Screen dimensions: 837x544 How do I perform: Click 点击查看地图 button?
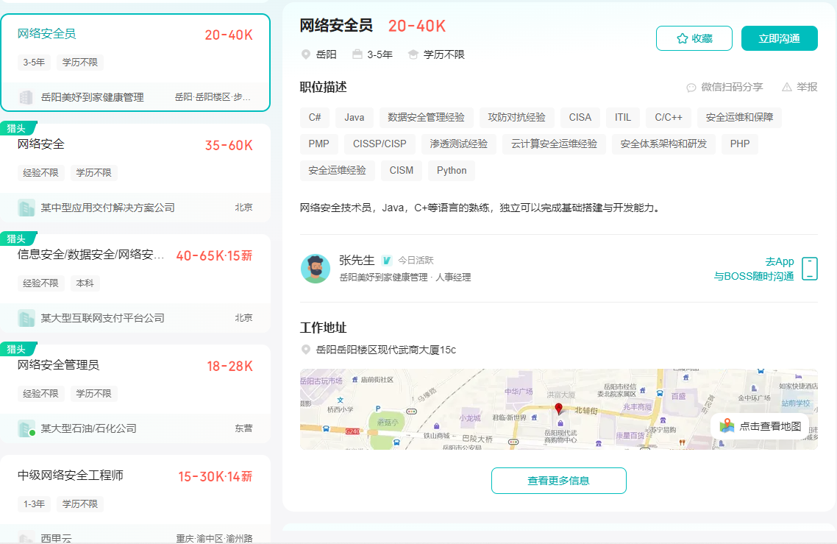click(760, 426)
